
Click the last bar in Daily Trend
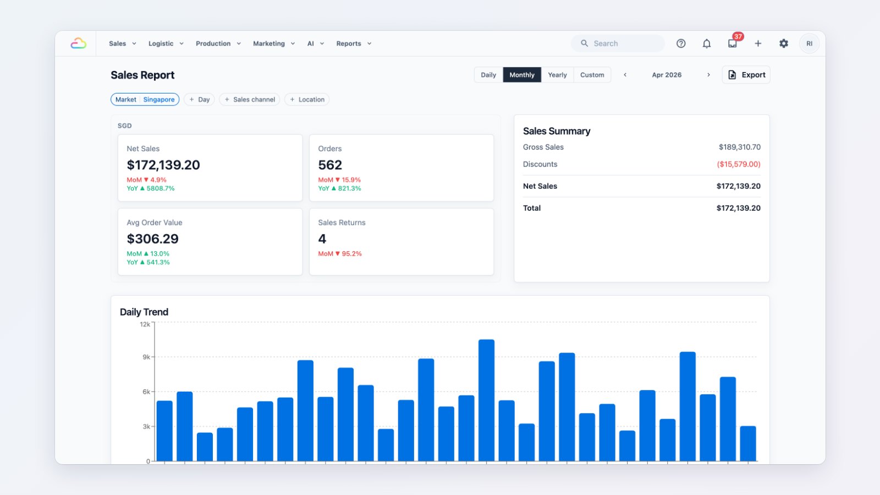click(748, 443)
